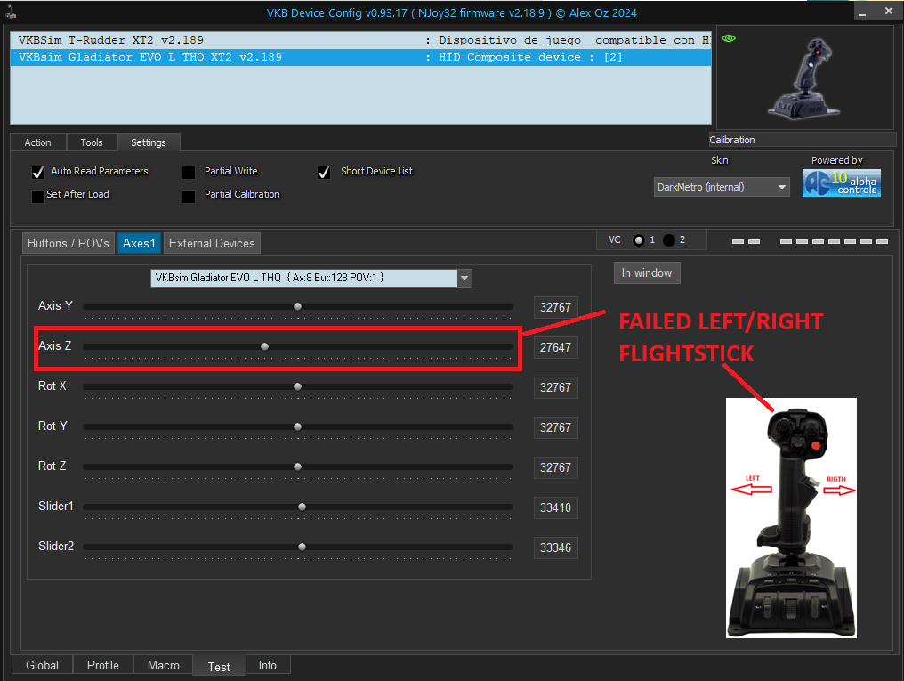Click the Axis Z slider knob

(264, 346)
